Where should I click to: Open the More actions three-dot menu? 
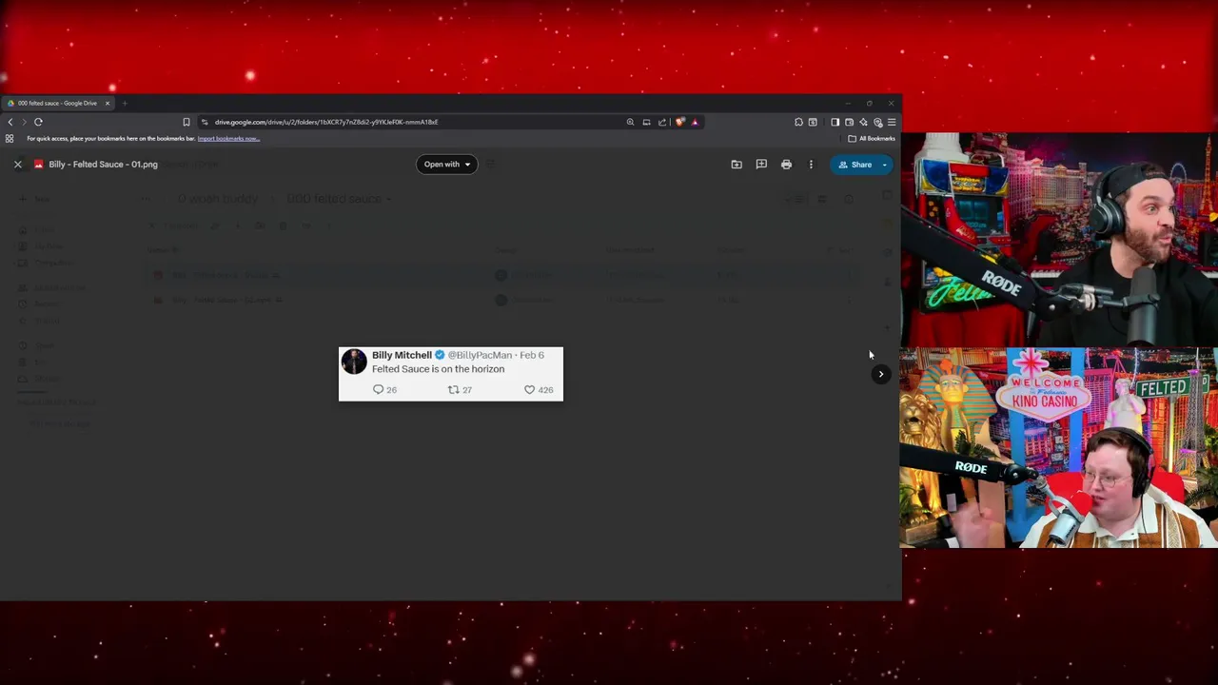tap(811, 165)
